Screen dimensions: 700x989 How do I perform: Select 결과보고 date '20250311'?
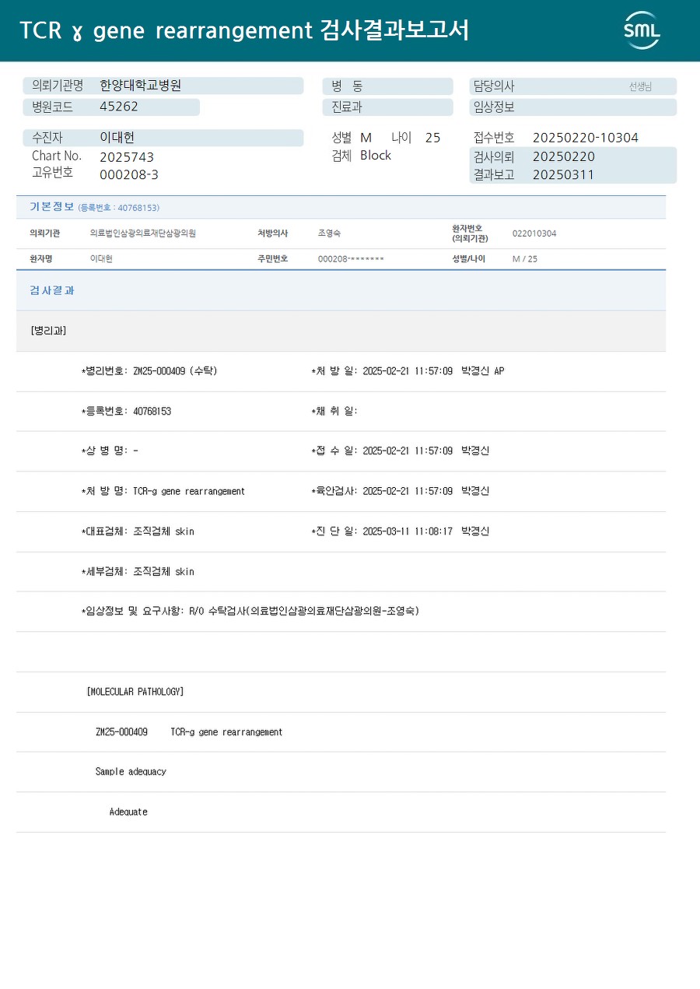click(564, 175)
